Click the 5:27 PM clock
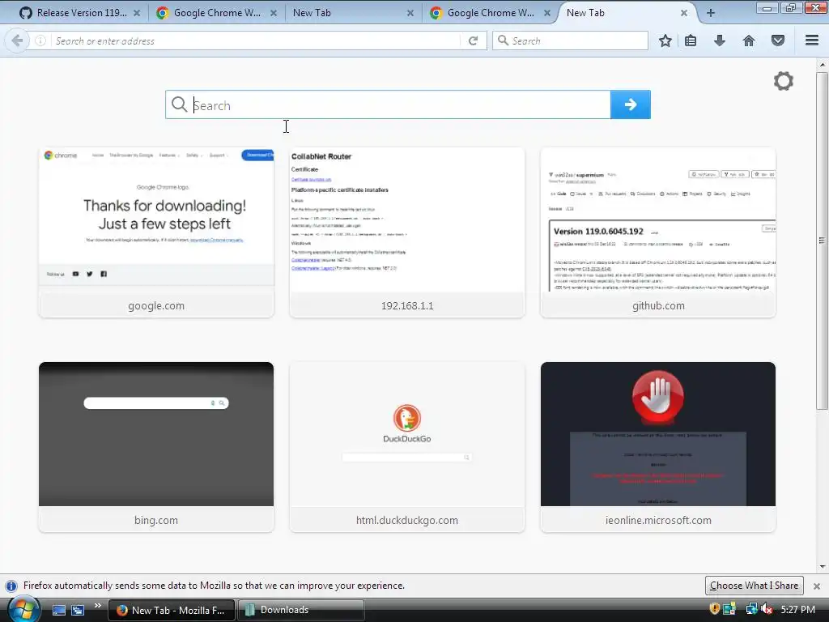 coord(798,609)
